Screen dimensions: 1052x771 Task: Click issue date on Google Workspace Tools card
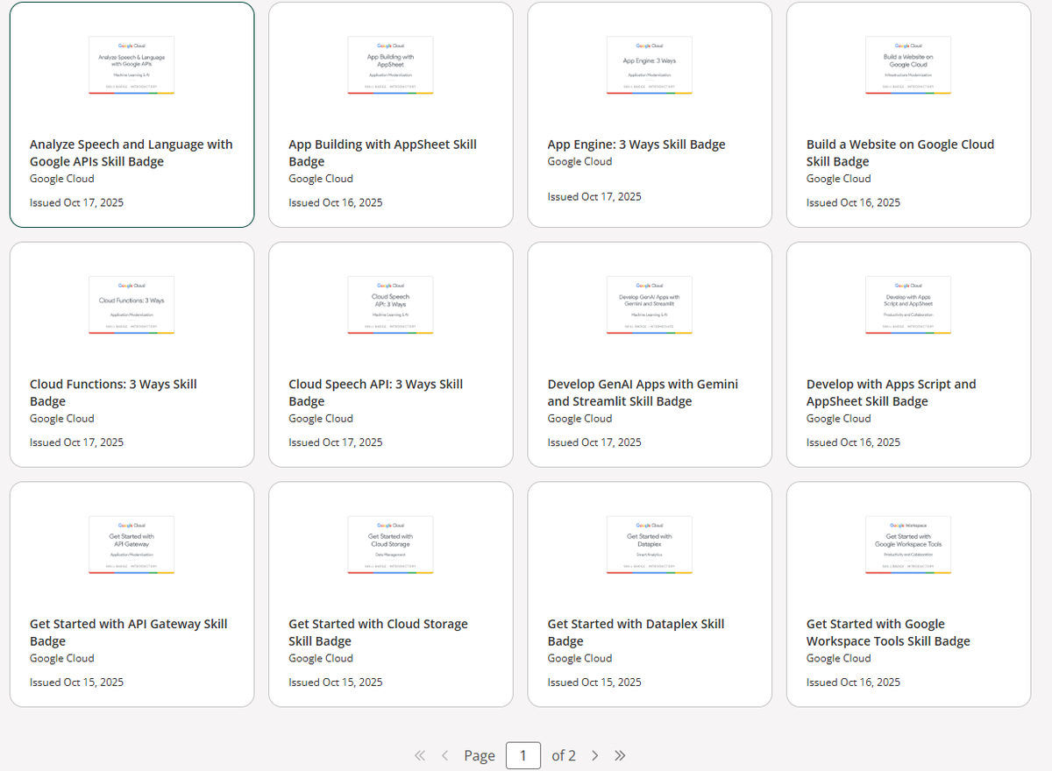click(x=853, y=683)
